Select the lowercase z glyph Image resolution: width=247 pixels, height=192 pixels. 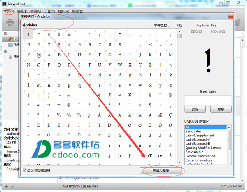click(x=170, y=85)
